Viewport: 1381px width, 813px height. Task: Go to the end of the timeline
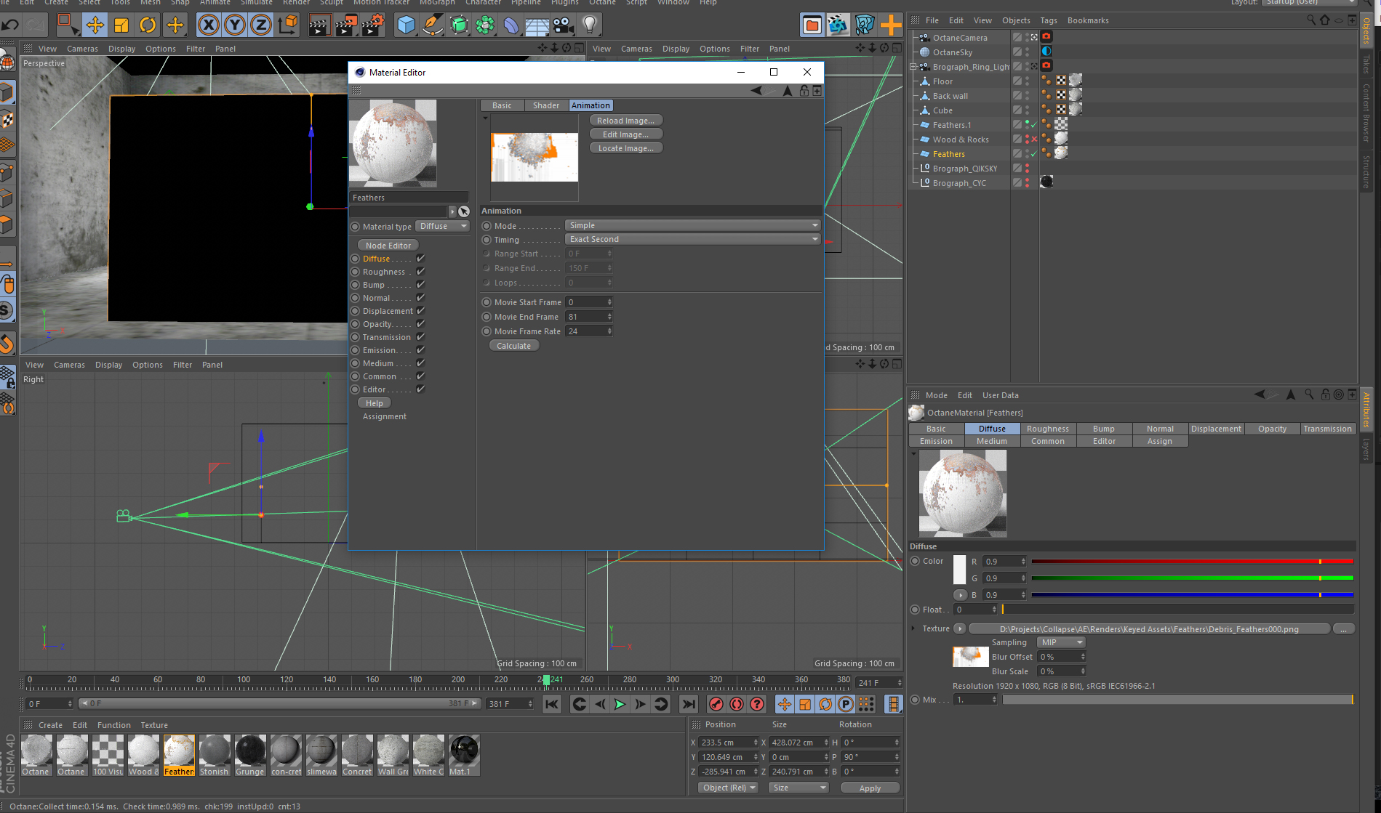[688, 704]
